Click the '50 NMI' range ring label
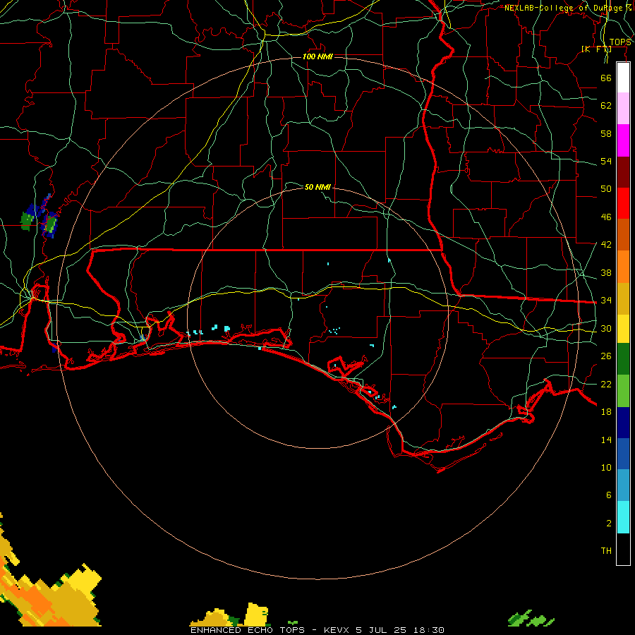Screen dimensions: 635x635 pos(317,187)
